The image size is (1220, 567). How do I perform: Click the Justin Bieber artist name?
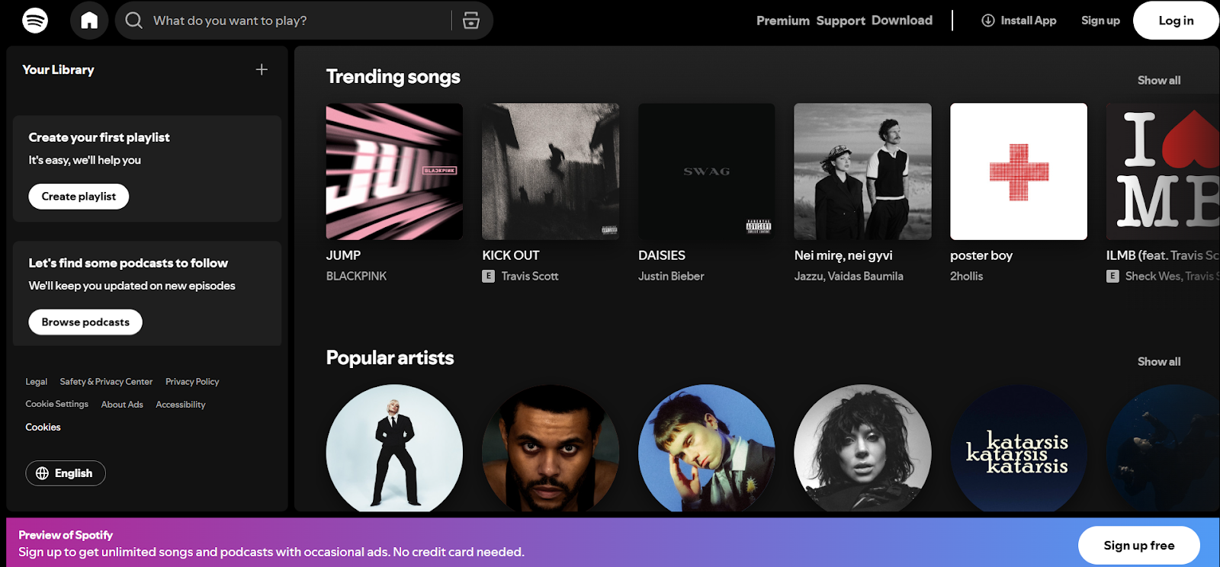click(x=671, y=276)
